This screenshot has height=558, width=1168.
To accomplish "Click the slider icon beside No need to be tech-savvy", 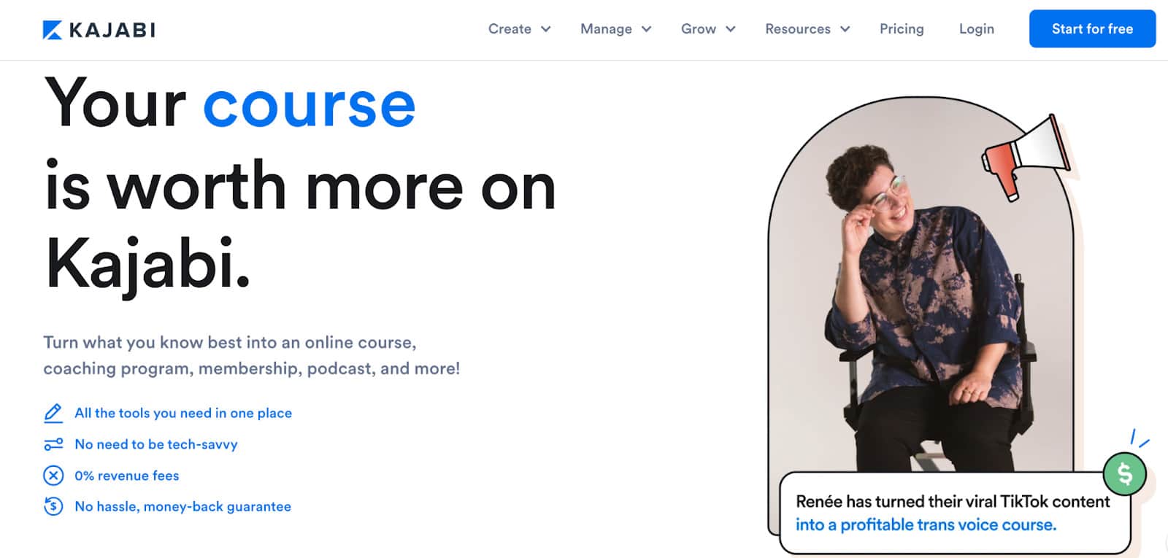I will tap(53, 444).
